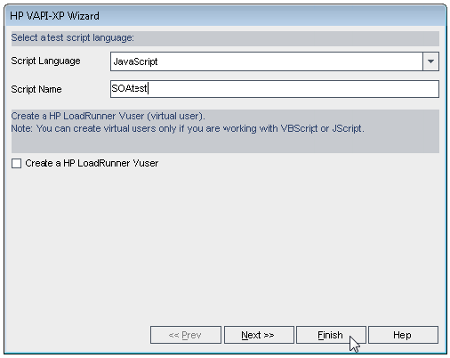Select the JavaScript combo box field
The width and height of the screenshot is (450, 358).
275,61
